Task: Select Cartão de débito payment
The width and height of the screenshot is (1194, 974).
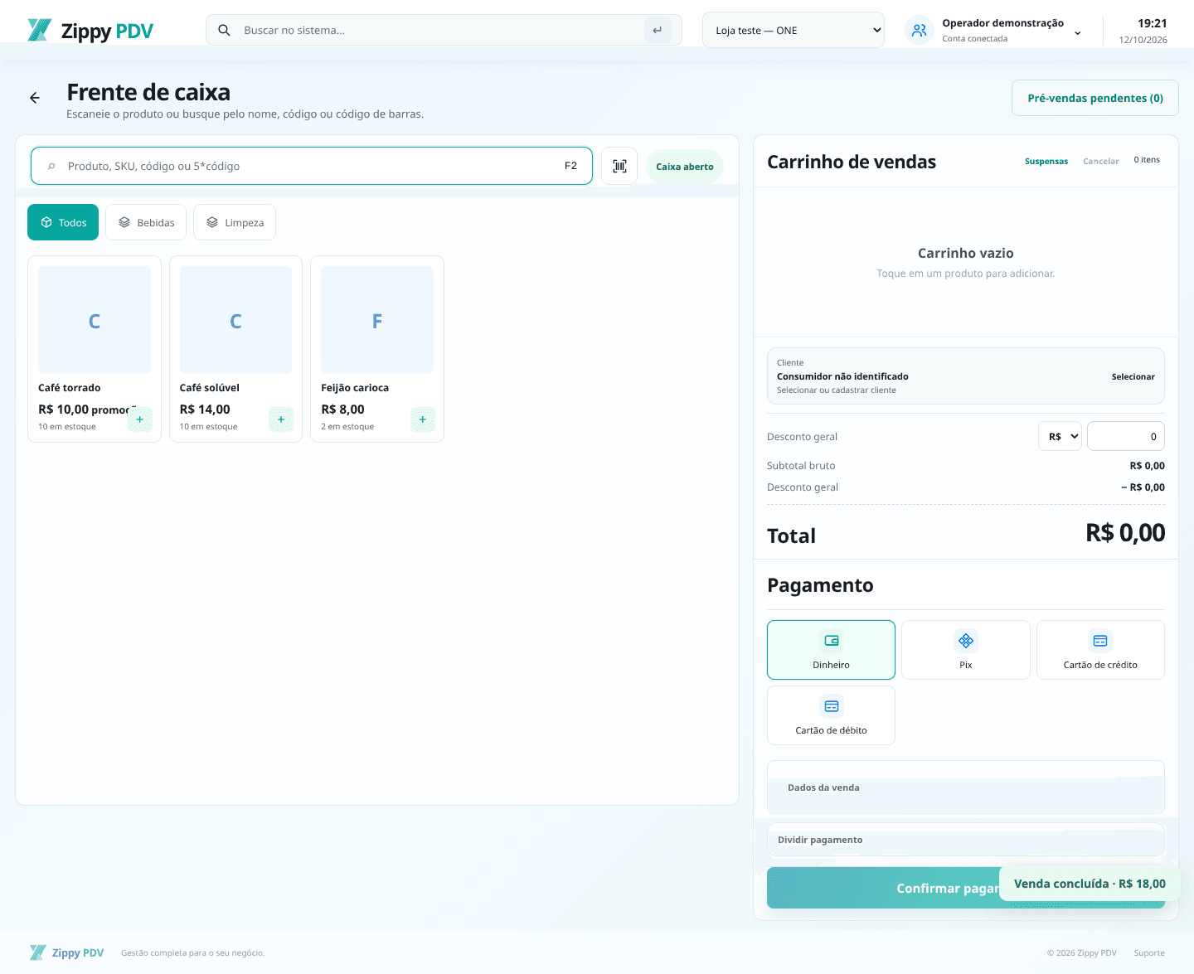Action: [831, 715]
